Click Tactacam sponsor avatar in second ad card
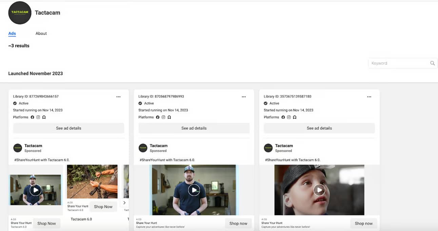Image resolution: width=438 pixels, height=231 pixels. 143,148
